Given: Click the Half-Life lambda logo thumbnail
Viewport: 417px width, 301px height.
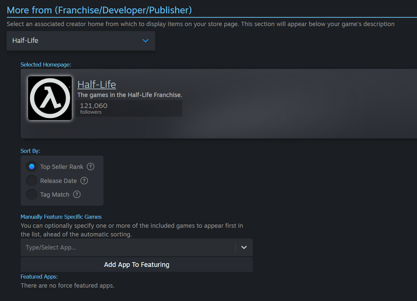Looking at the screenshot, I should (x=50, y=98).
